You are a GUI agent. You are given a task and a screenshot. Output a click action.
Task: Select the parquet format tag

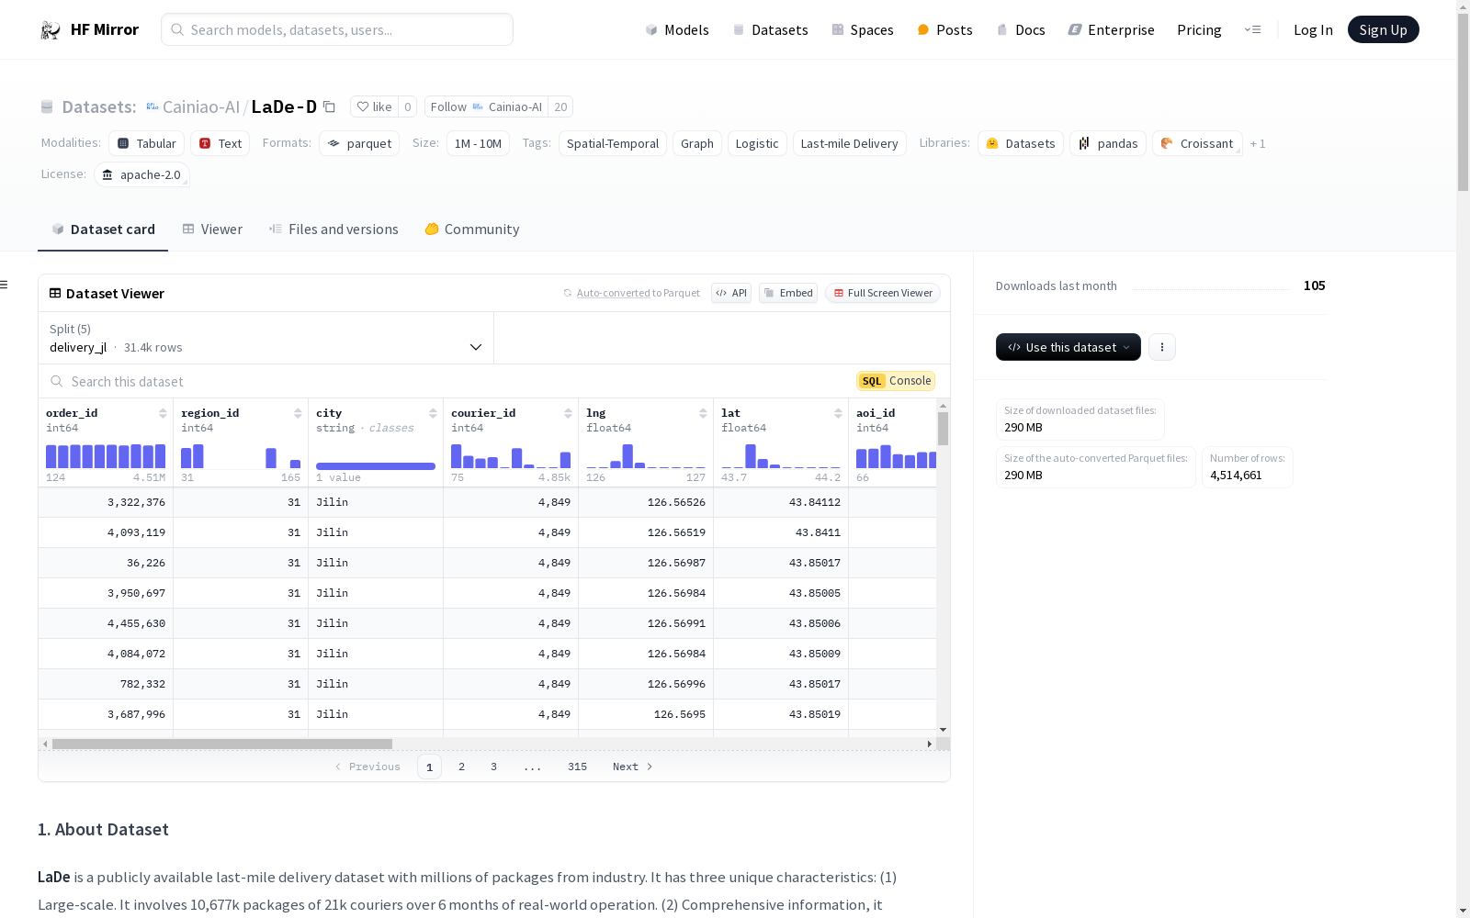[x=359, y=143]
